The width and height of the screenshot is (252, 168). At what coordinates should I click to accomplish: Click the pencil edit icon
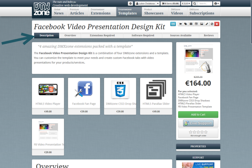click(x=207, y=24)
